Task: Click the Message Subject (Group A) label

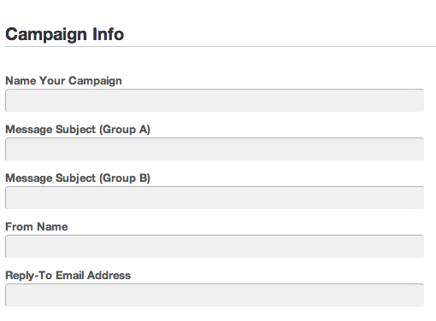Action: coord(78,130)
